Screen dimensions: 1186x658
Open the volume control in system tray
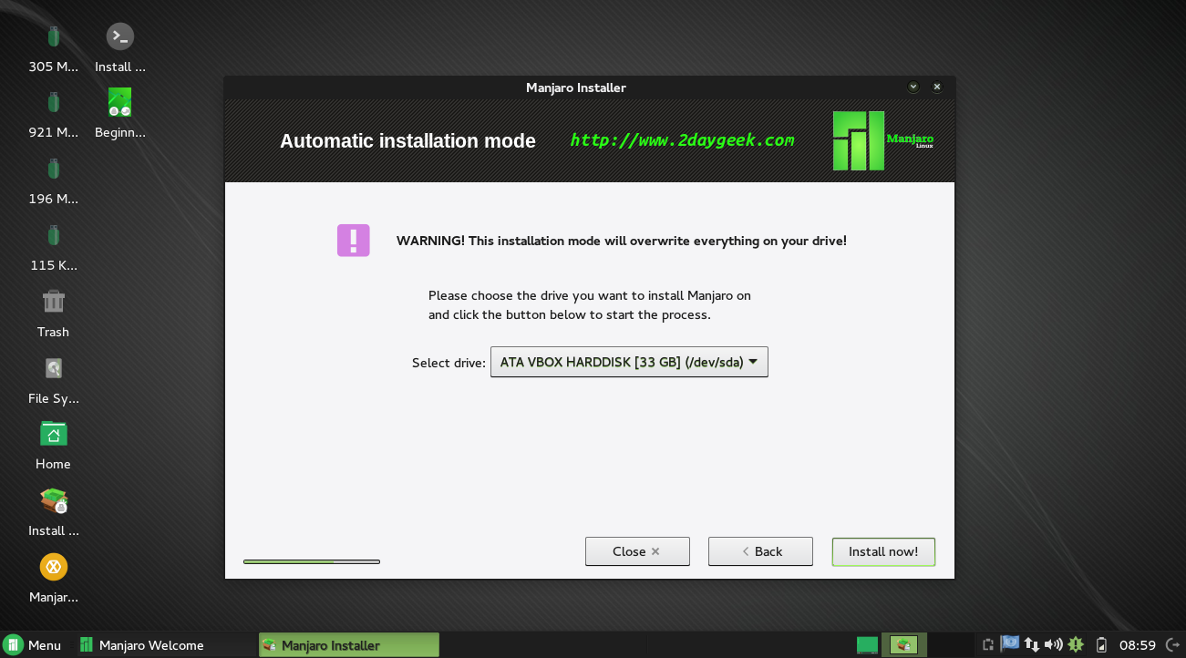[1053, 645]
